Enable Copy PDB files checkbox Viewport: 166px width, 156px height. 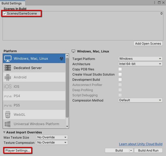(120, 69)
